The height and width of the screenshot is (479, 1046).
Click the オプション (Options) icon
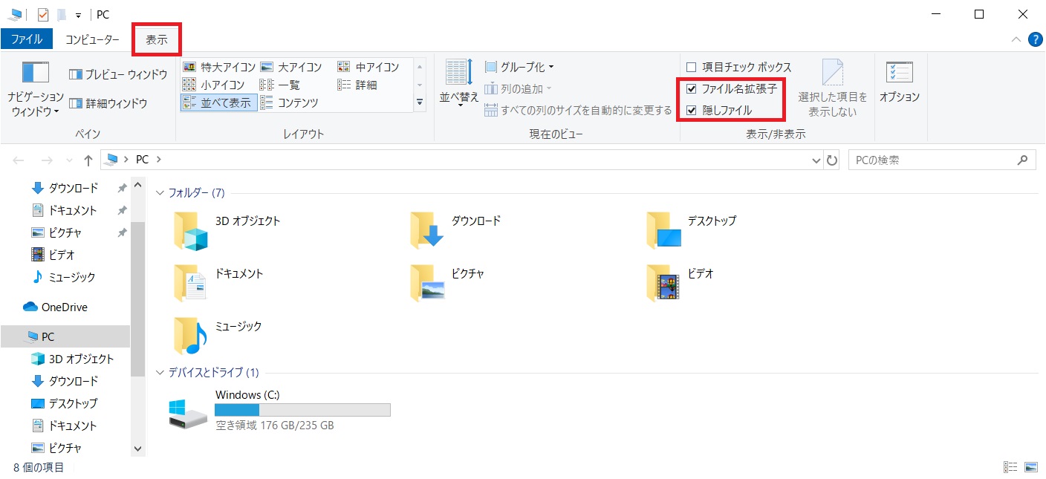899,73
